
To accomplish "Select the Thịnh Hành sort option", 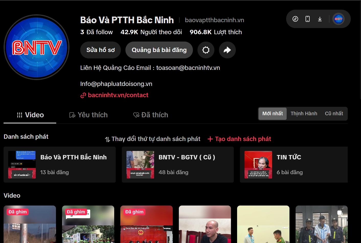I will [304, 113].
